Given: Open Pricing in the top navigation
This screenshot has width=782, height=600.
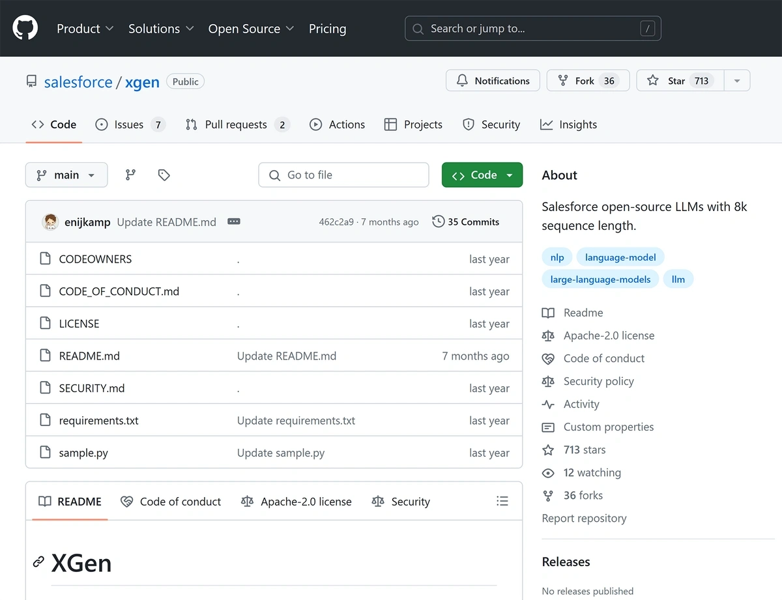Looking at the screenshot, I should pyautogui.click(x=327, y=29).
